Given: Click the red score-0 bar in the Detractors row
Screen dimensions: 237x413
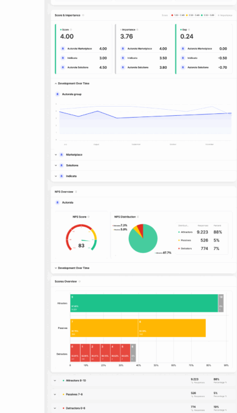Looking at the screenshot, I should click(75, 353).
